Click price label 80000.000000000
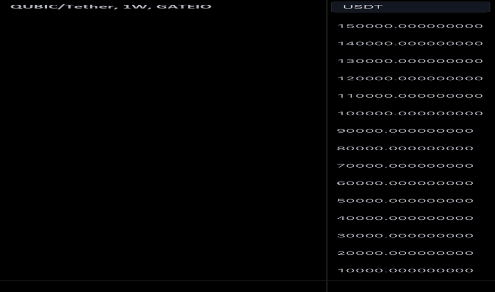This screenshot has height=292, width=495. pyautogui.click(x=405, y=148)
